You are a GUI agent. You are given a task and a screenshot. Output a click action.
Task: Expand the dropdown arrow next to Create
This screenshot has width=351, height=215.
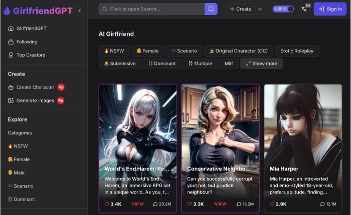[260, 9]
